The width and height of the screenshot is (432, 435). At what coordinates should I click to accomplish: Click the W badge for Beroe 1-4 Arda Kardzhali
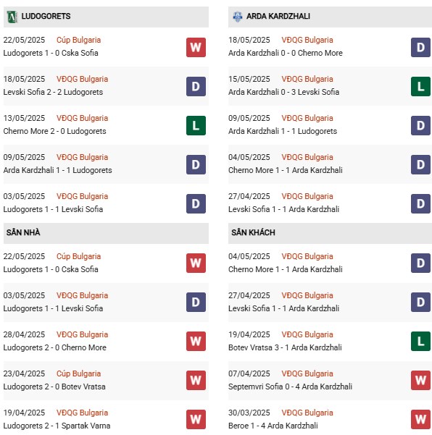420,419
